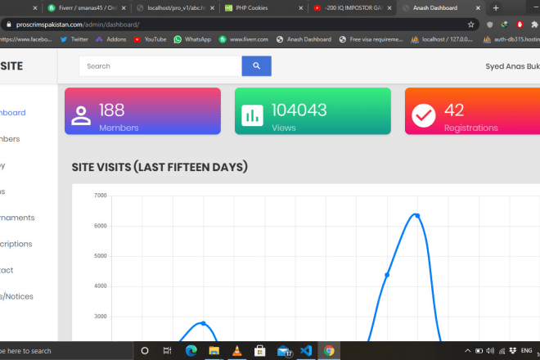Viewport: 540px width, 360px height.
Task: Open Microsoft Edge from the taskbar
Action: (x=191, y=351)
